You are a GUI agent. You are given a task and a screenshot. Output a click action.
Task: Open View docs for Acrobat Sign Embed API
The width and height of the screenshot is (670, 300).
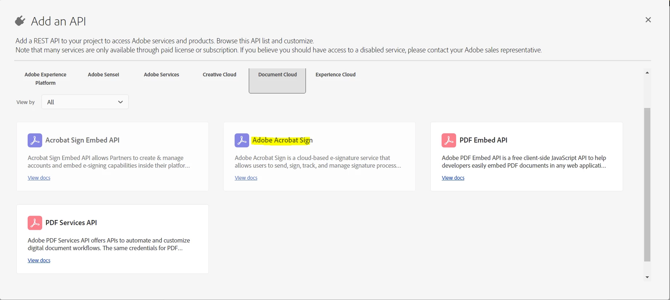point(39,178)
